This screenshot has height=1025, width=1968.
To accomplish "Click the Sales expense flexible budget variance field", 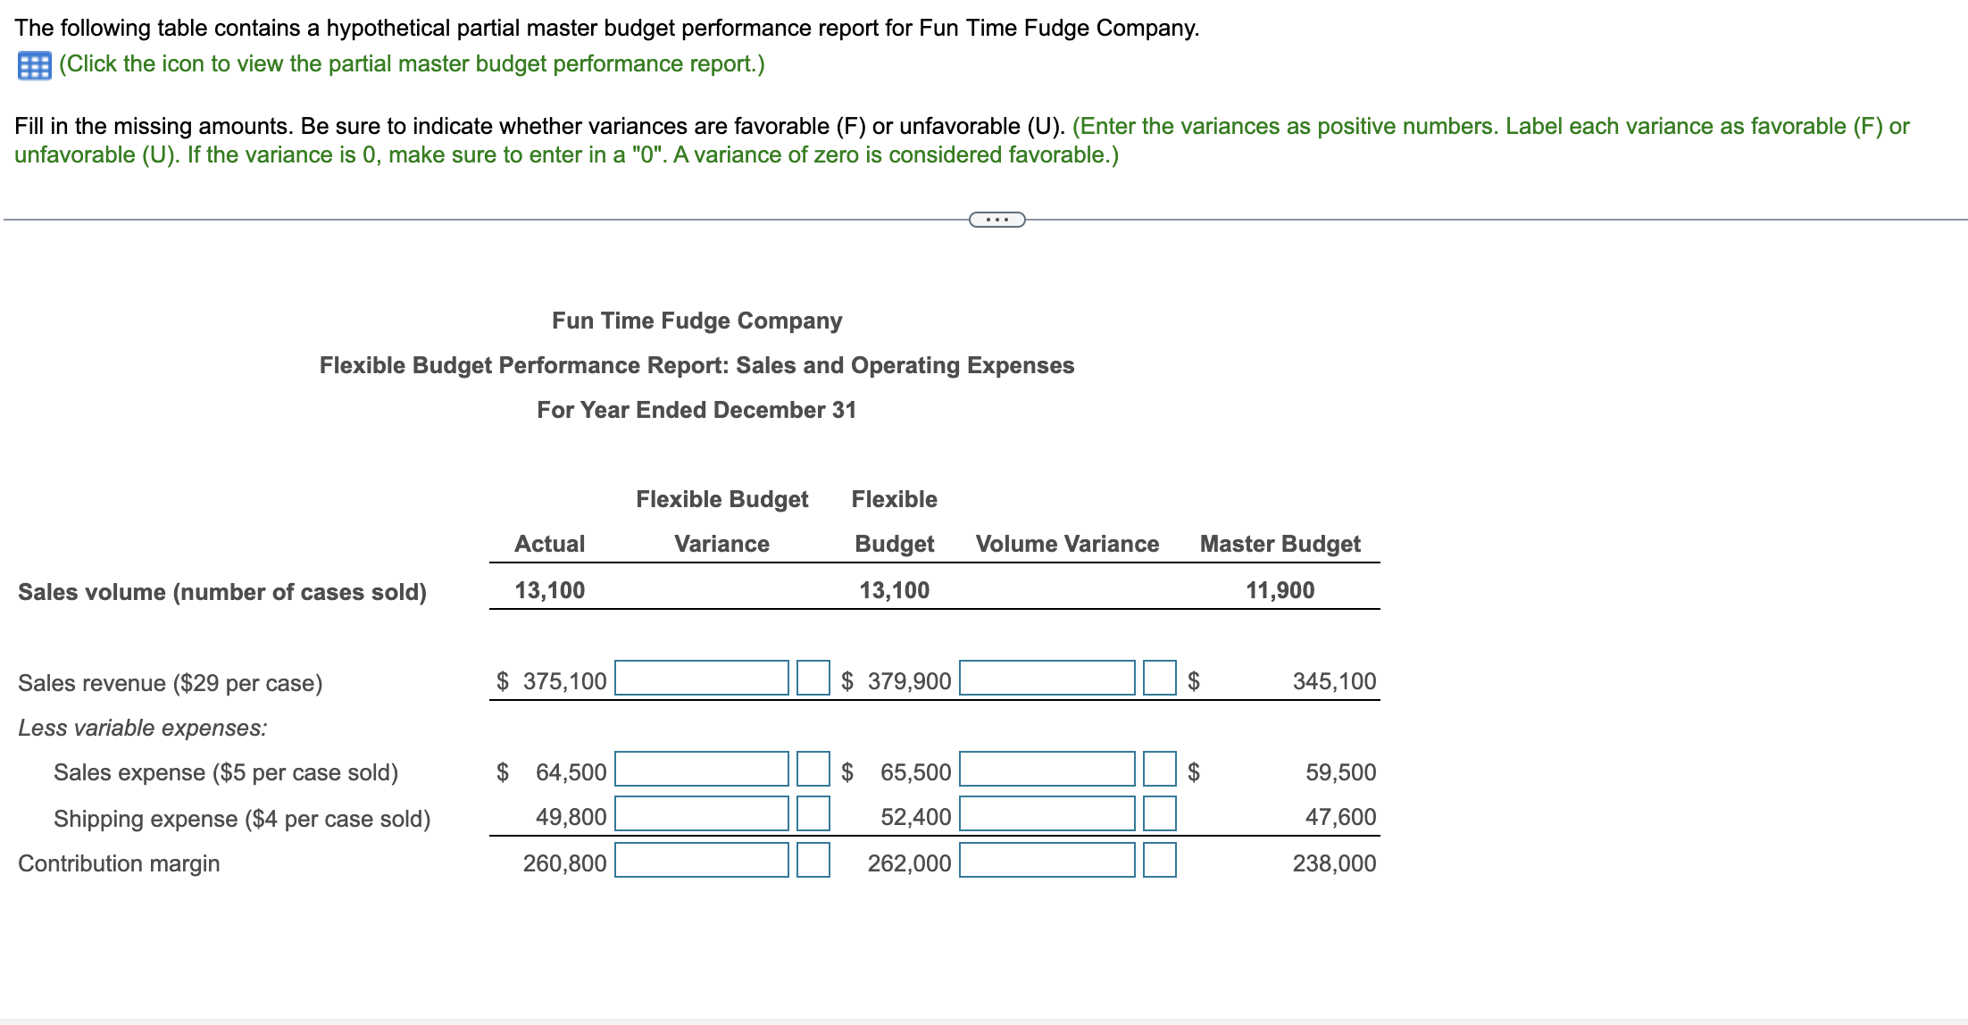I will (702, 770).
